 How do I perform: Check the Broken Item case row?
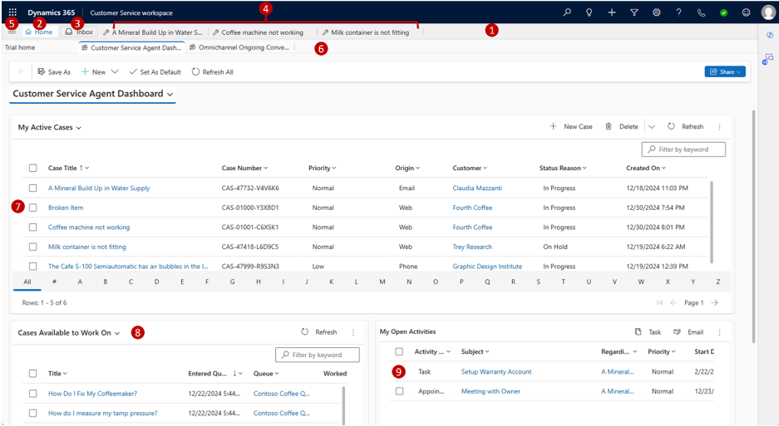[x=32, y=208]
